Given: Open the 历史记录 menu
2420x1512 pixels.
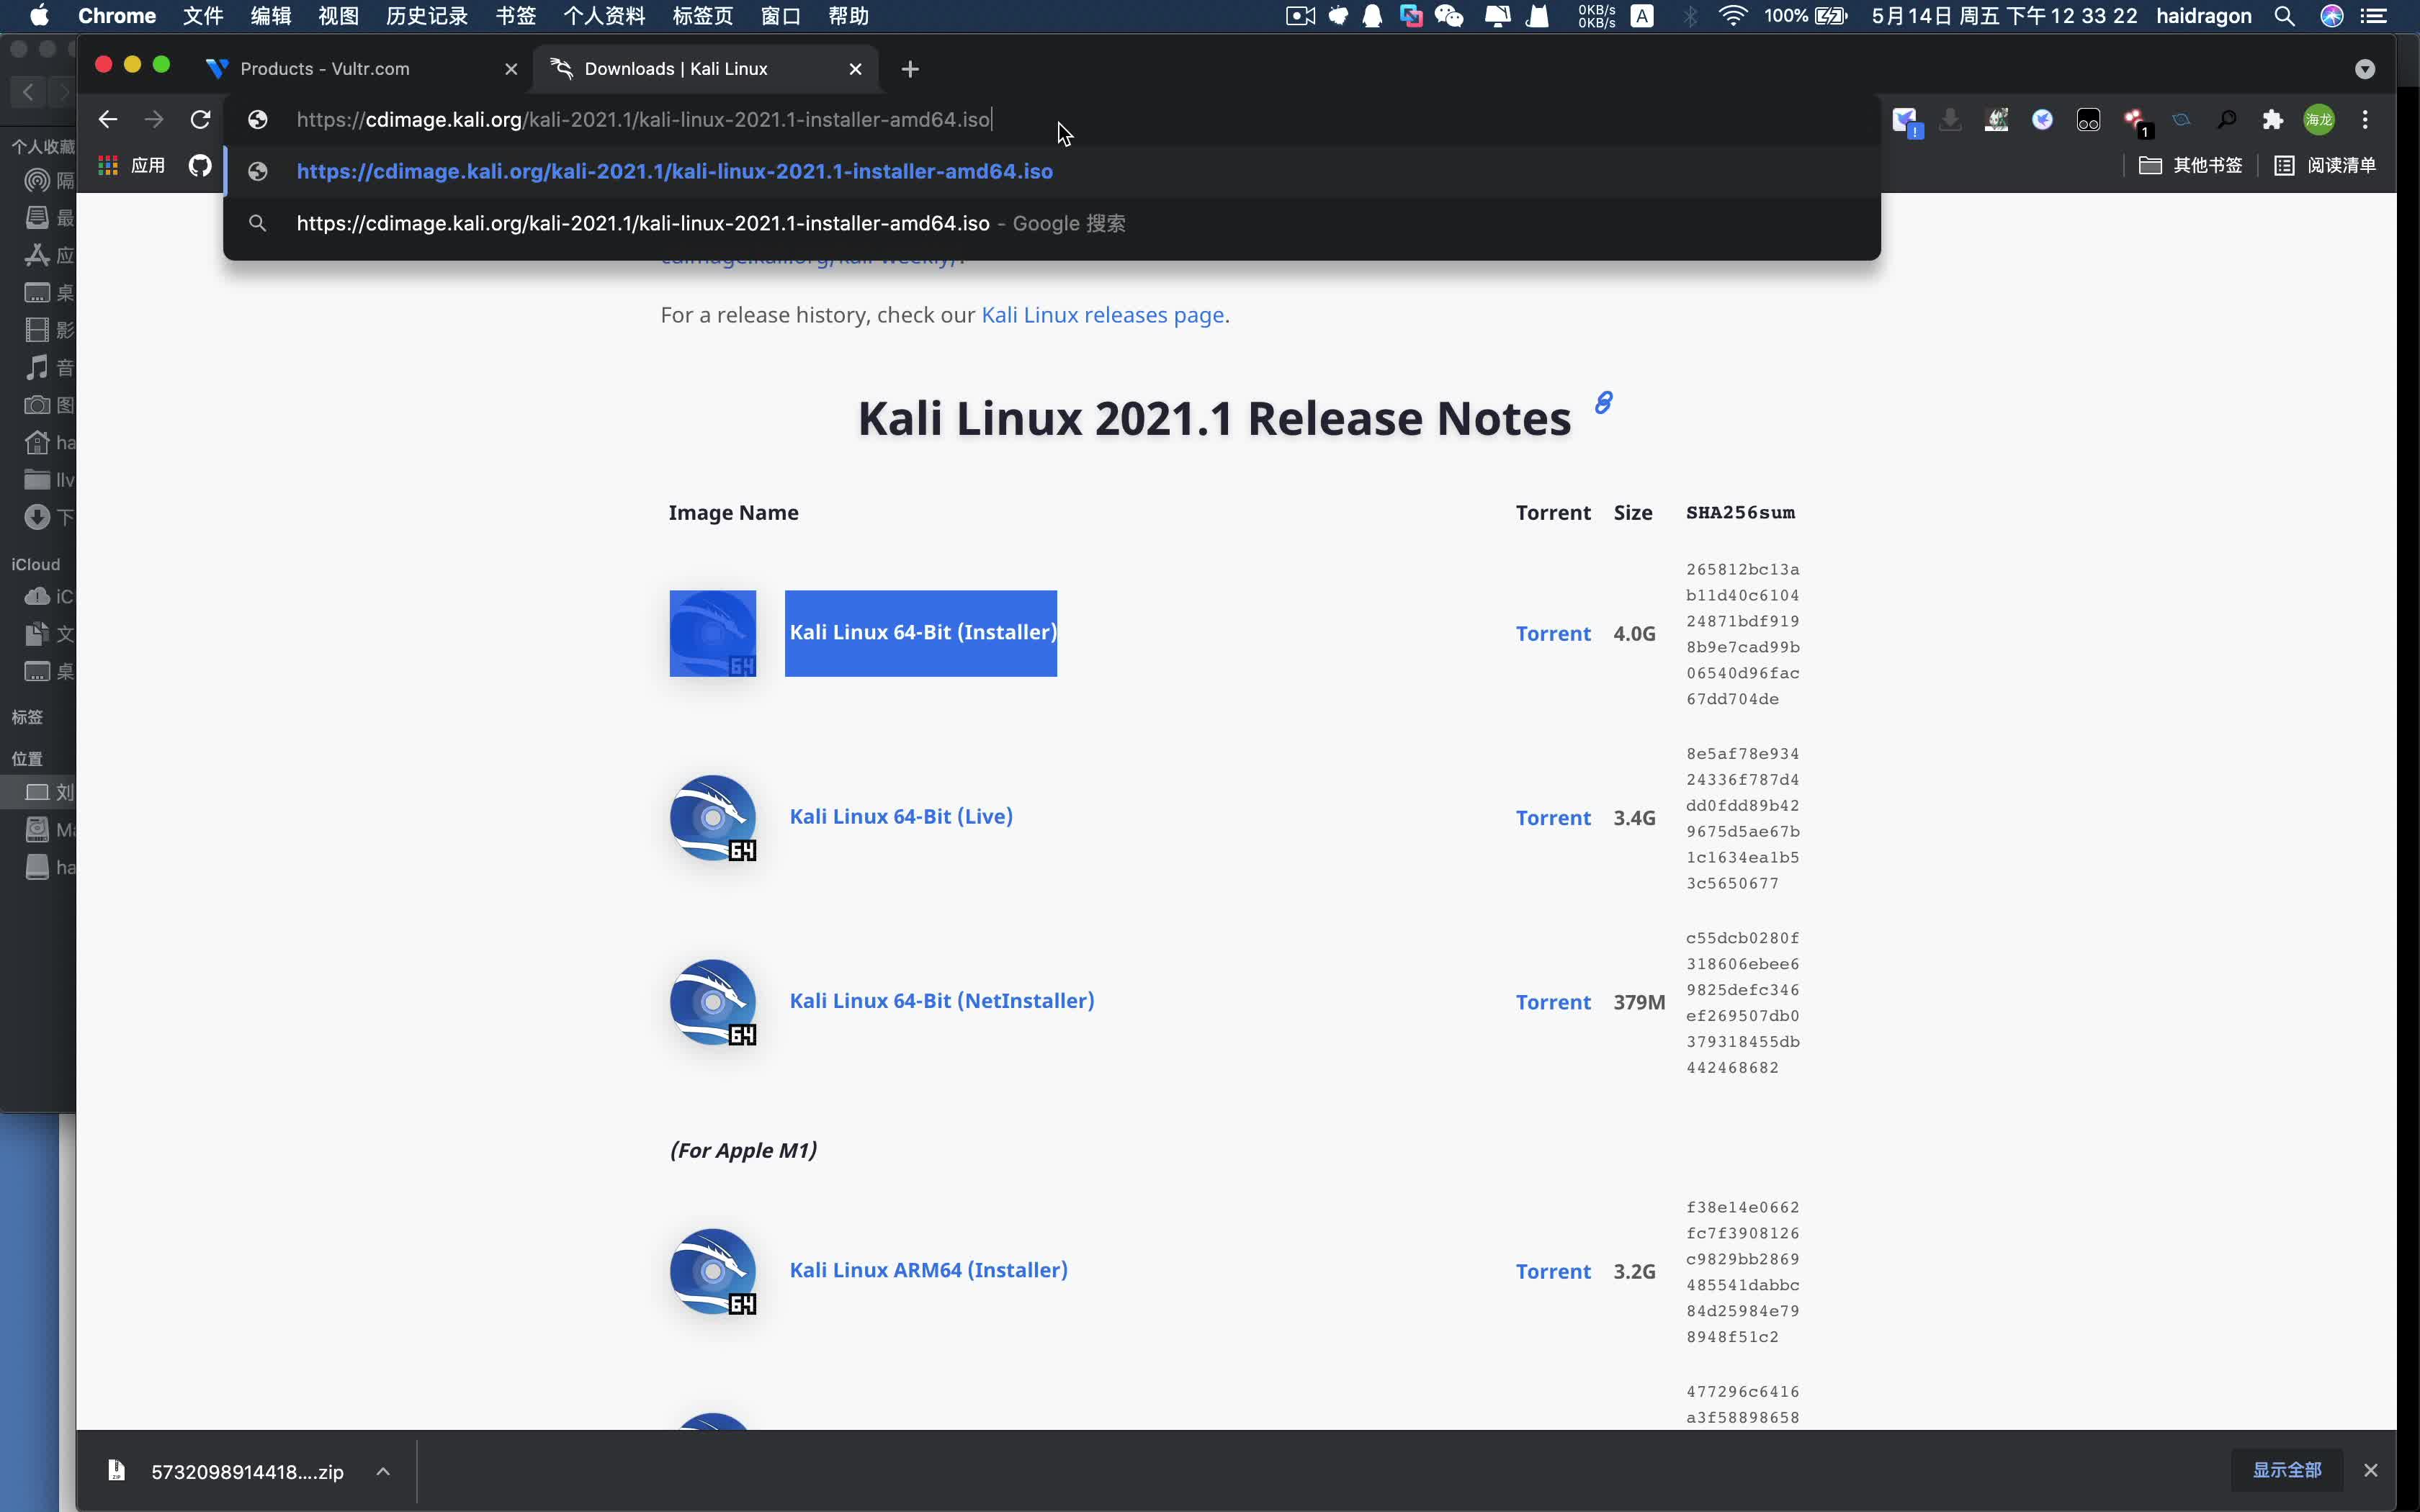Looking at the screenshot, I should point(427,16).
